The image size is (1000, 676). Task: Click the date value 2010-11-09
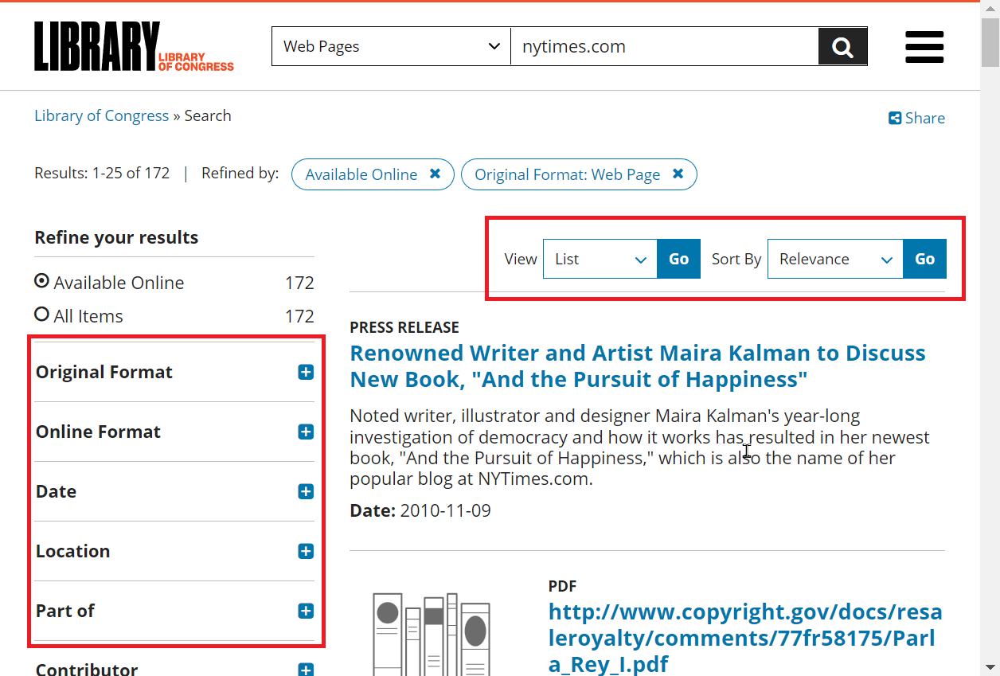tap(446, 510)
